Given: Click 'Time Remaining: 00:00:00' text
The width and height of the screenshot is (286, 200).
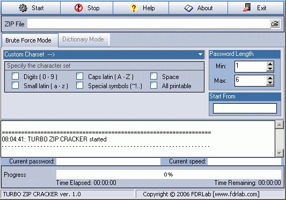Looking at the screenshot, I should [247, 183].
